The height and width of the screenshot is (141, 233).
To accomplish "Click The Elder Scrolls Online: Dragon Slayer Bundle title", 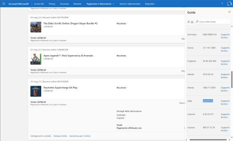I will pos(70,23).
